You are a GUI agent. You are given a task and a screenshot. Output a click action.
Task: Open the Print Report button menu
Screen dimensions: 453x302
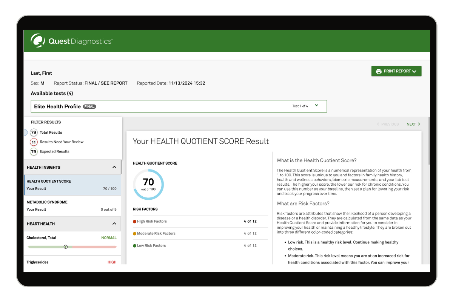click(x=396, y=71)
